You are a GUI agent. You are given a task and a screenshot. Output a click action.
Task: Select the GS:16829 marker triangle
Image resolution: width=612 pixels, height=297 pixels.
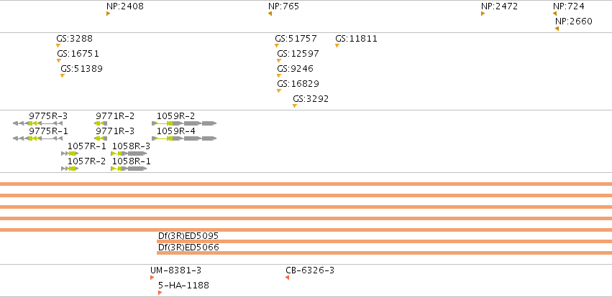point(279,91)
